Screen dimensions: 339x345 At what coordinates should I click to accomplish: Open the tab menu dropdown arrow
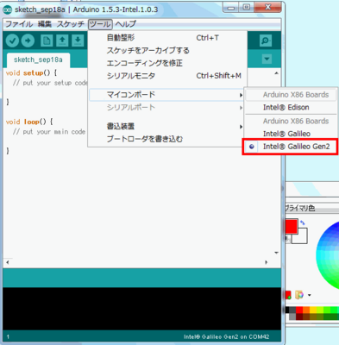click(267, 60)
